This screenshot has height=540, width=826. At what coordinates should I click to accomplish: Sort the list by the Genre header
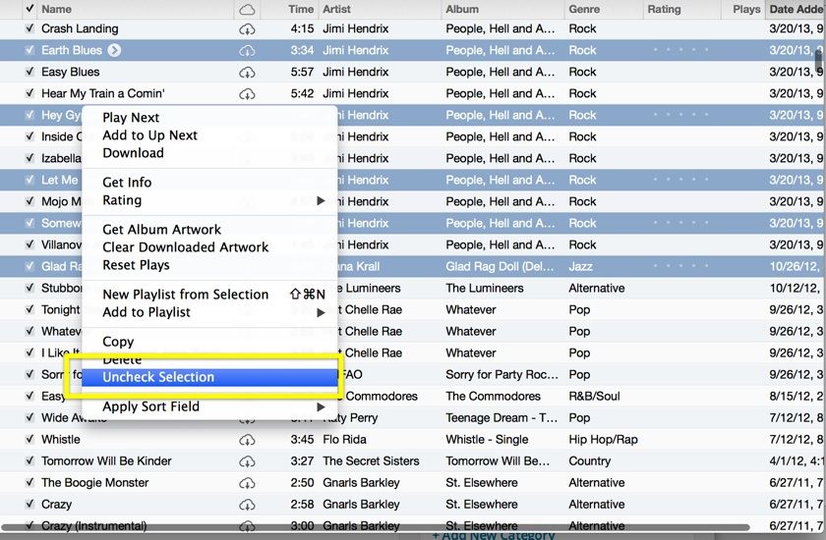(x=585, y=9)
